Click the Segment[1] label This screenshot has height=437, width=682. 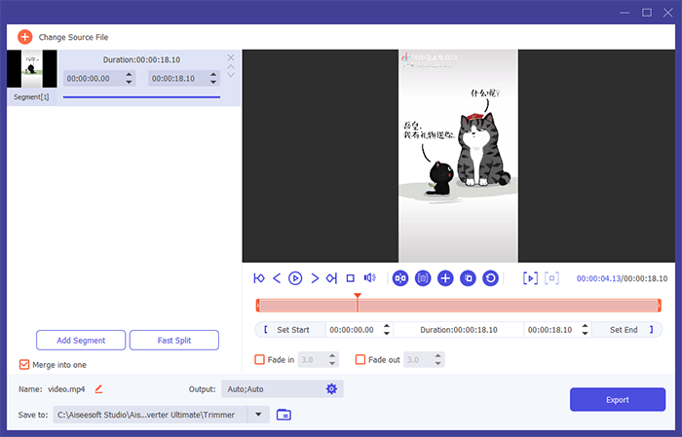tap(31, 97)
